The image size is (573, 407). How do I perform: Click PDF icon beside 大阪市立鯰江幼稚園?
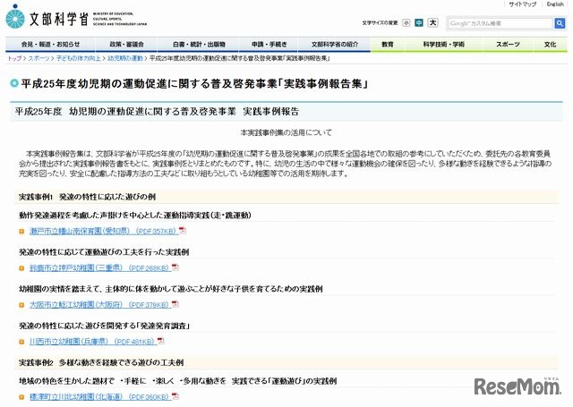click(x=175, y=304)
